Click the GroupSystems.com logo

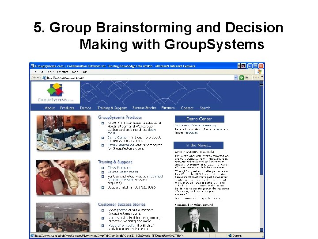[x=56, y=93]
